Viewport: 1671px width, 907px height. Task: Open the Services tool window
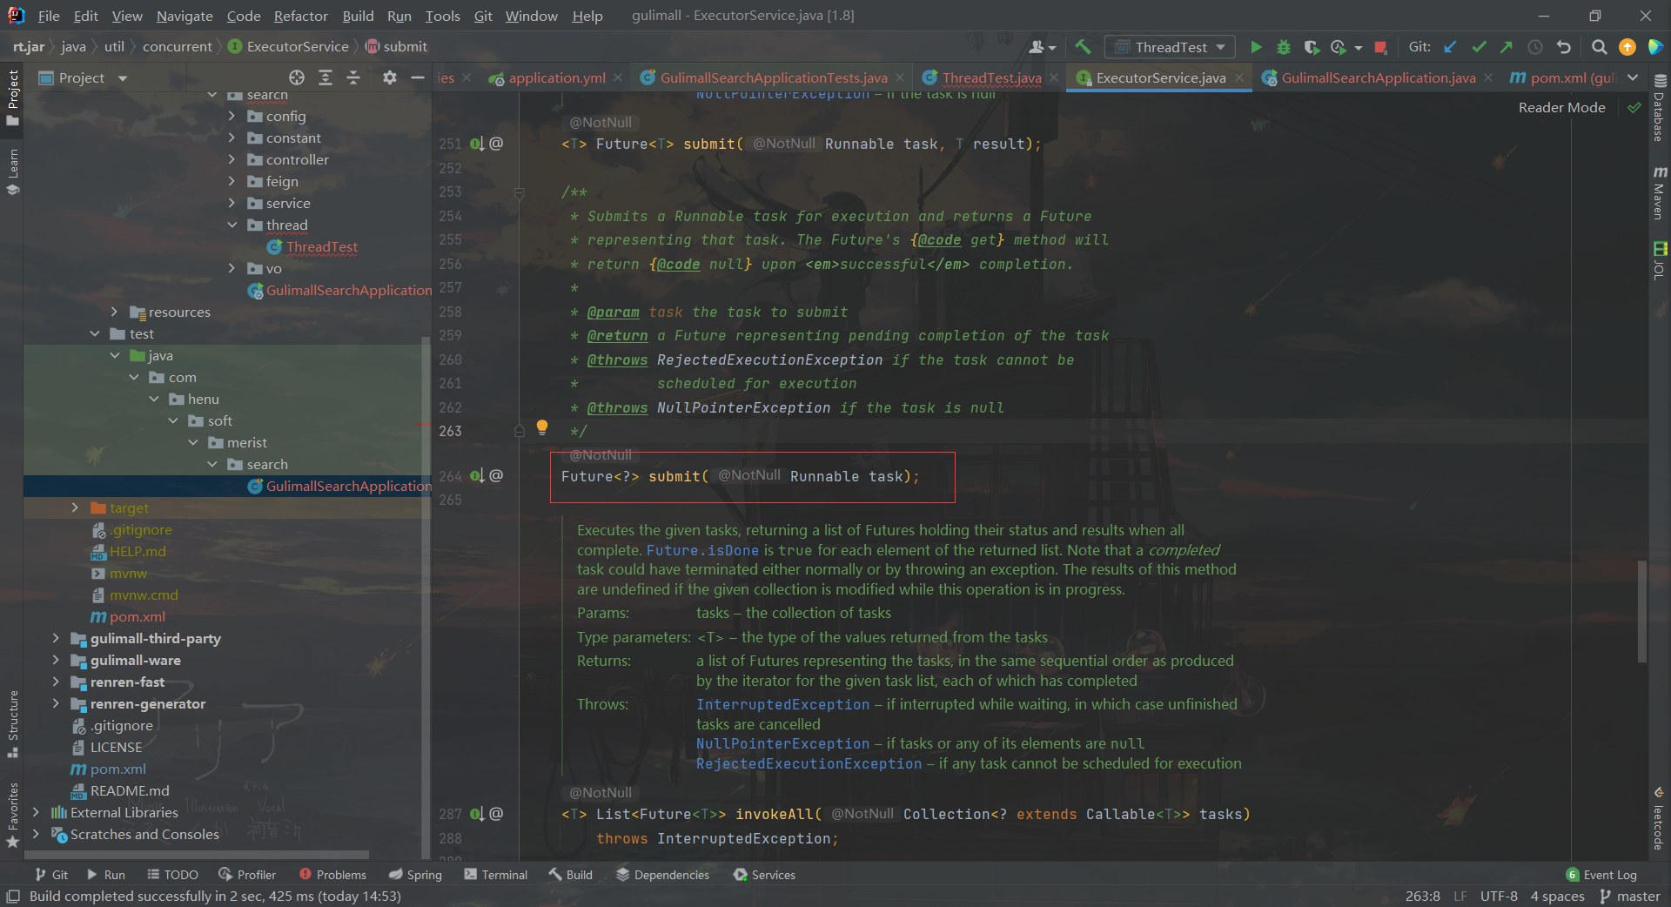764,875
